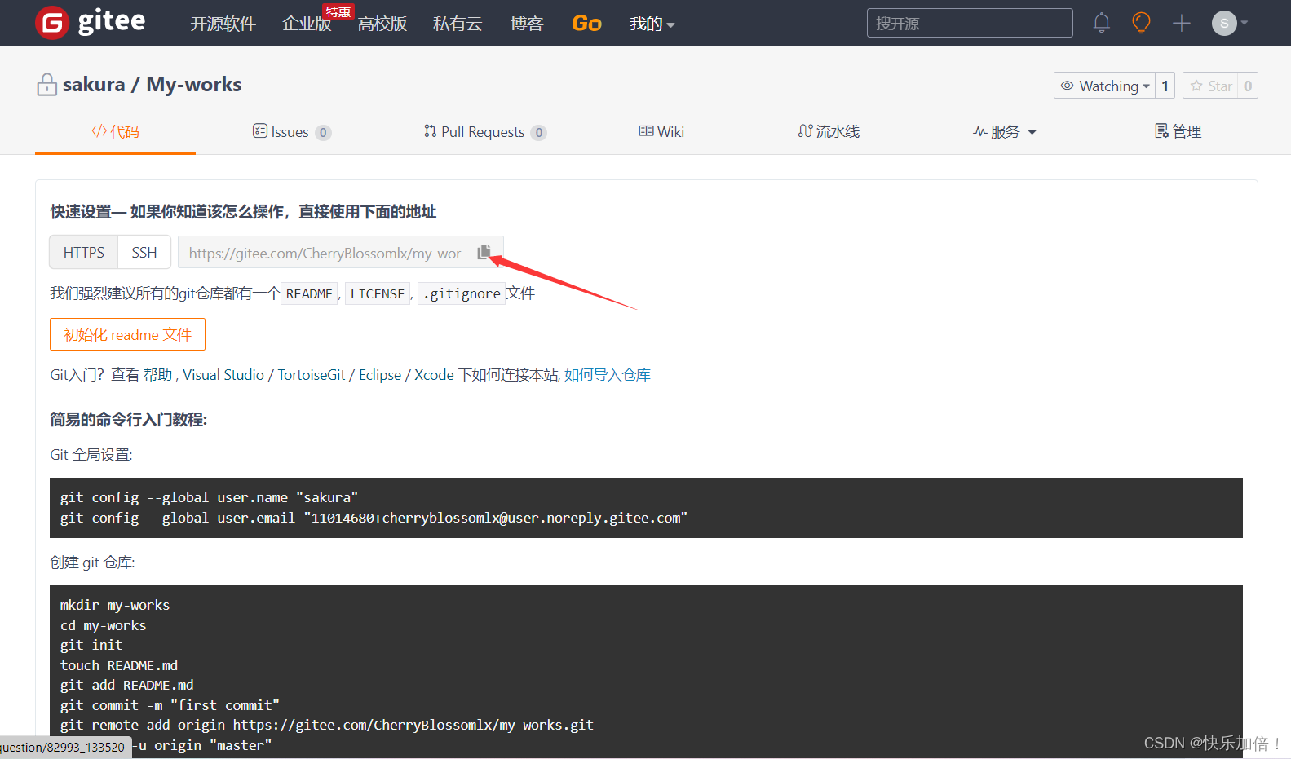Click the Go link in the navigation
Viewport: 1291px width, 759px height.
pos(586,24)
